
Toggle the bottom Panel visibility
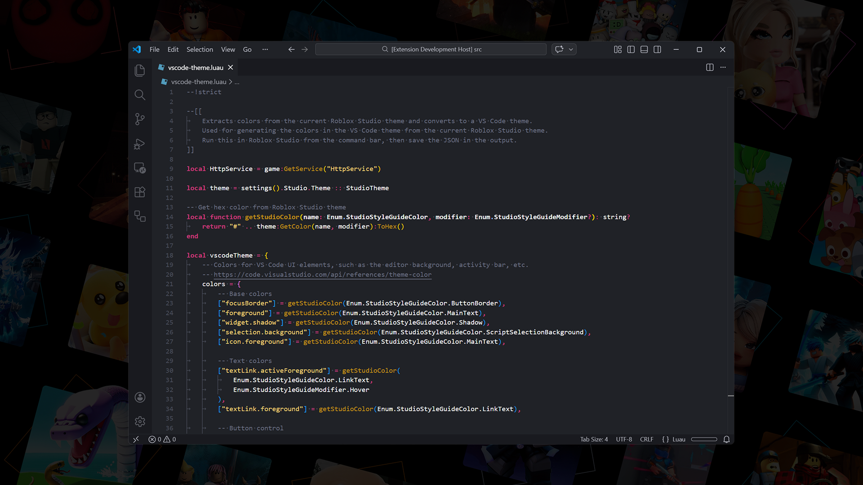pyautogui.click(x=644, y=49)
